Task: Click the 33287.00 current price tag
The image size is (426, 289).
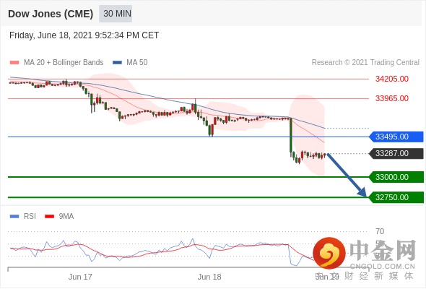Action: coord(396,153)
